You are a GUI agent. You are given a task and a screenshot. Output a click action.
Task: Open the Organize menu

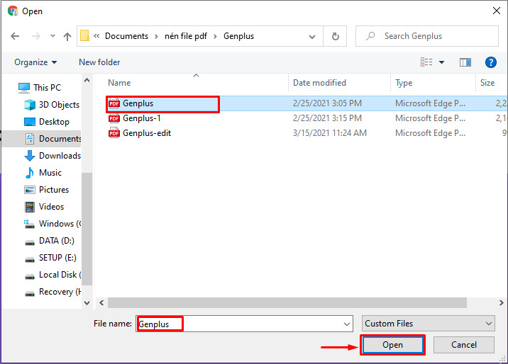click(35, 62)
